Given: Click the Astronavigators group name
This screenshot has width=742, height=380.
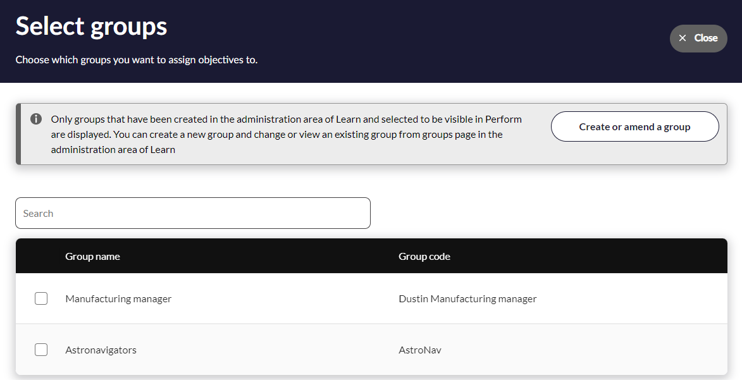Looking at the screenshot, I should (x=101, y=350).
